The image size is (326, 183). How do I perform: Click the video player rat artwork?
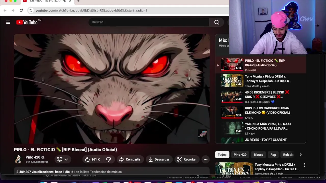coord(112,89)
